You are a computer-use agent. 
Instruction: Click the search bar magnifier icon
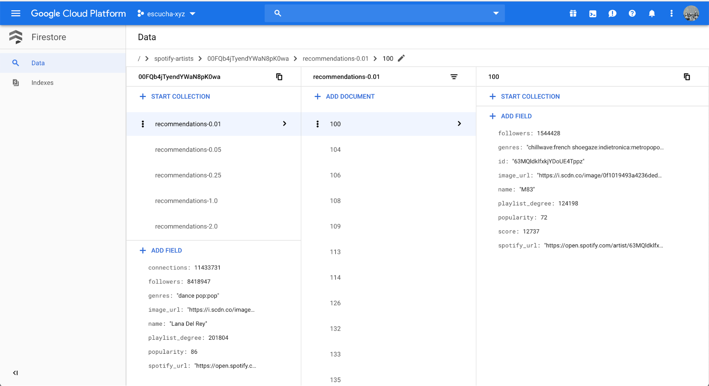click(278, 13)
